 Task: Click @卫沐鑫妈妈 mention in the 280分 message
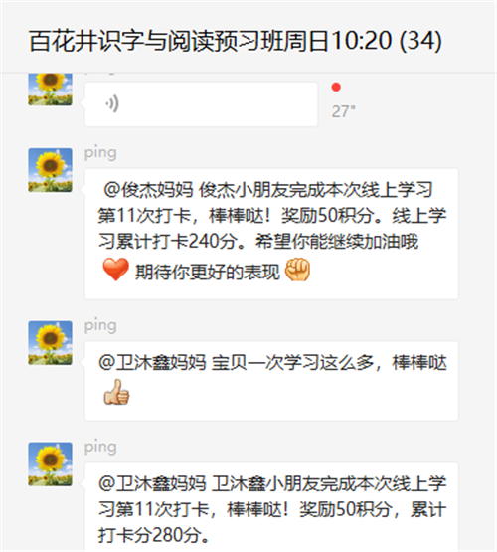152,483
